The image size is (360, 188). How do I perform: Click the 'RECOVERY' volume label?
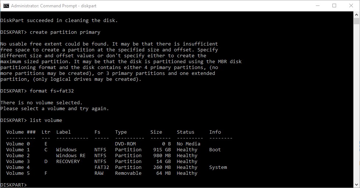pyautogui.click(x=68, y=162)
